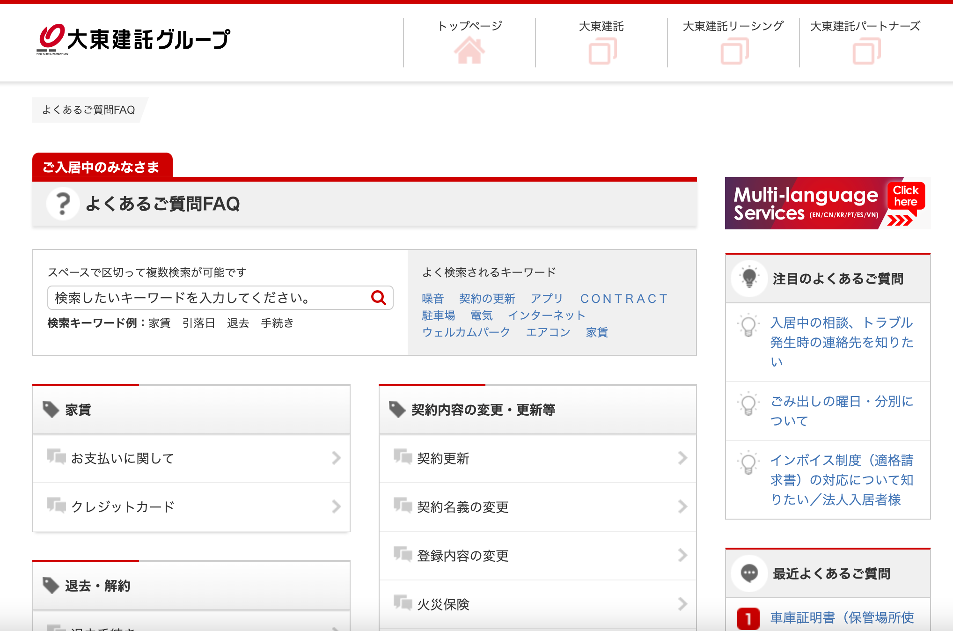Open the CONTRACT keyword link
Screen dimensions: 953x631
pos(624,298)
